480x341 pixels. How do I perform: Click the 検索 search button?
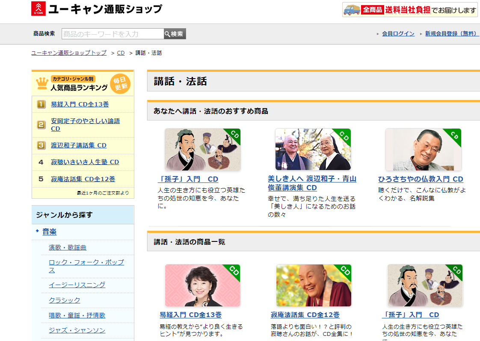tap(175, 34)
